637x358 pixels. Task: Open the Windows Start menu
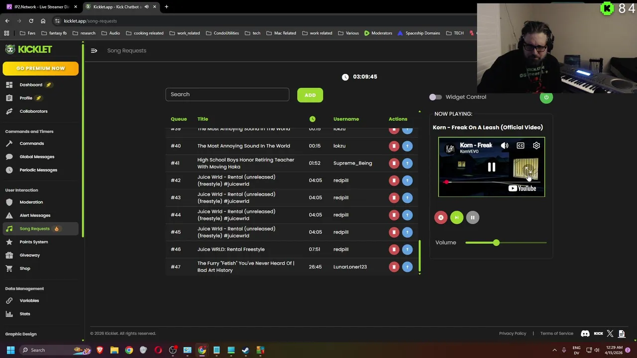click(10, 350)
